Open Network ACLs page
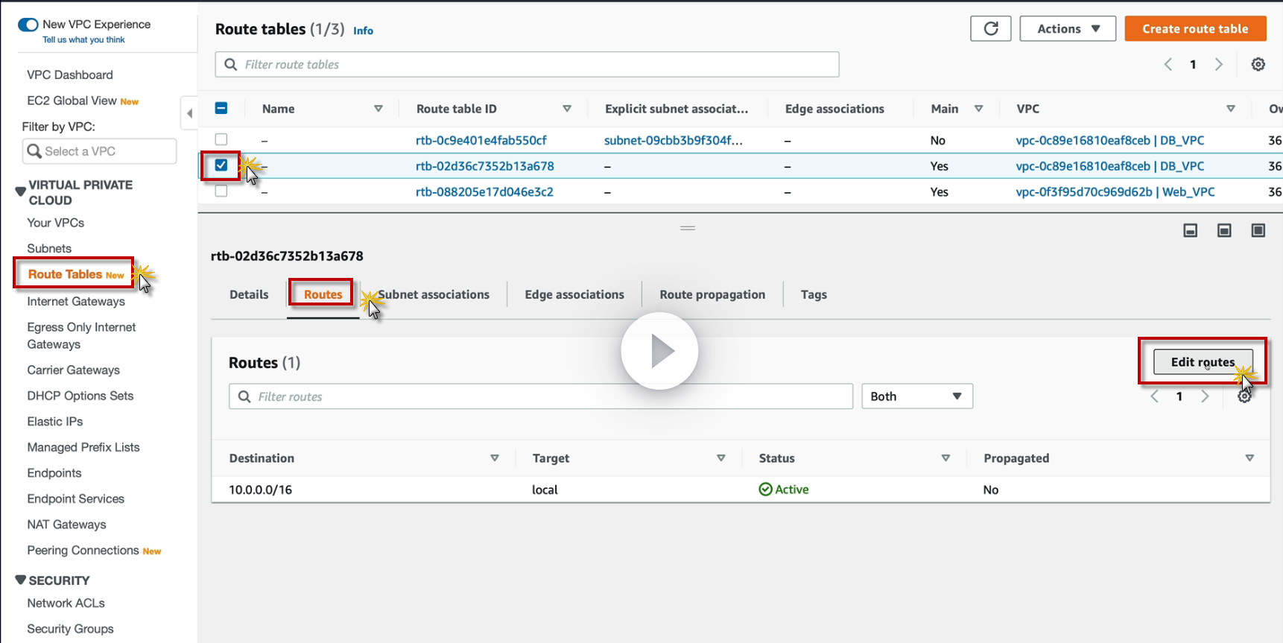The height and width of the screenshot is (643, 1283). pos(66,603)
